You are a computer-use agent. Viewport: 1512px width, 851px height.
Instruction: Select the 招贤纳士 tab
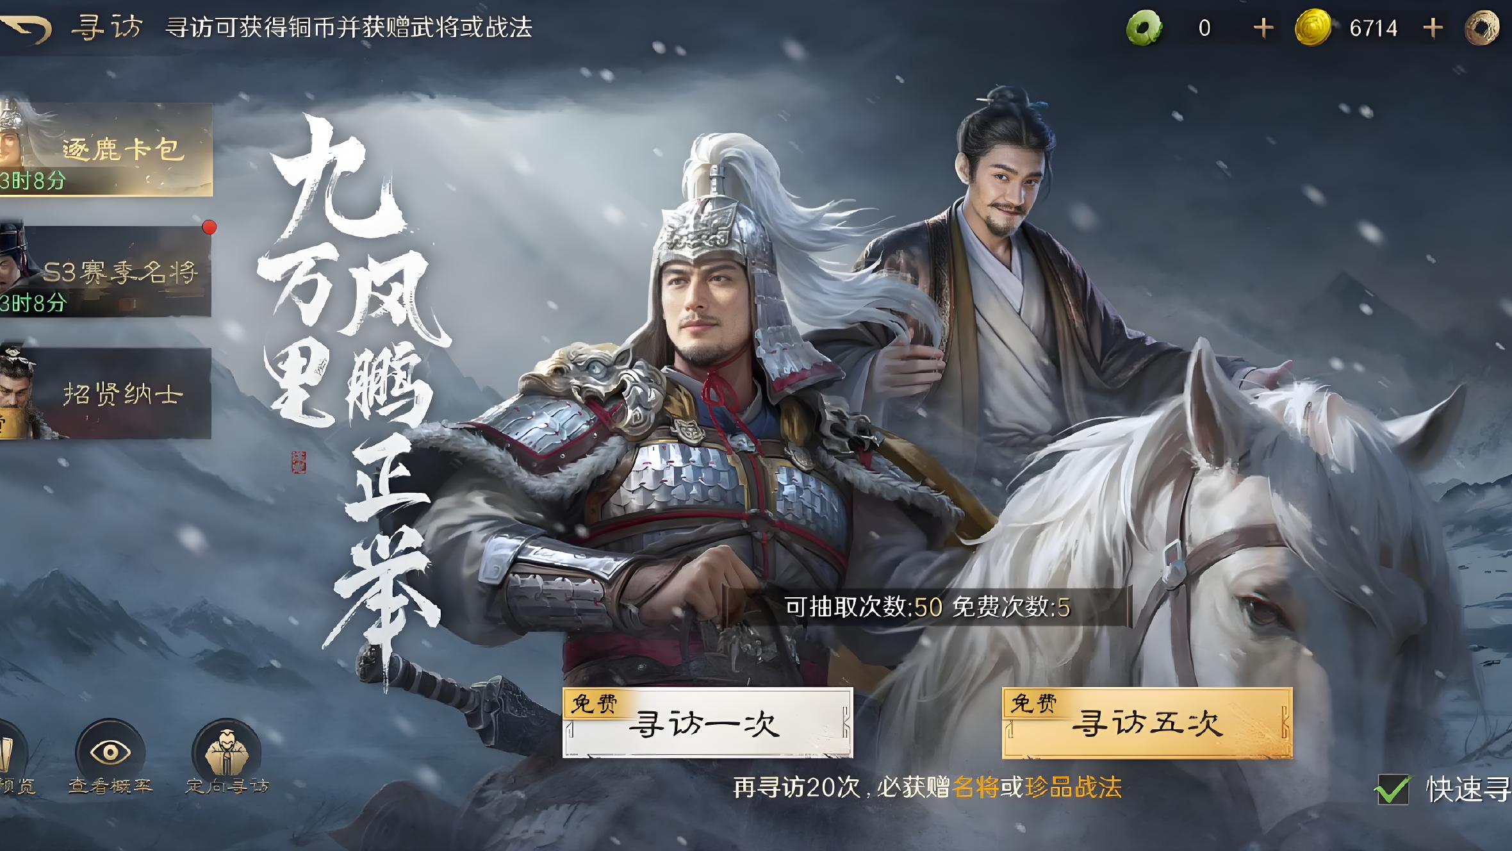[106, 393]
